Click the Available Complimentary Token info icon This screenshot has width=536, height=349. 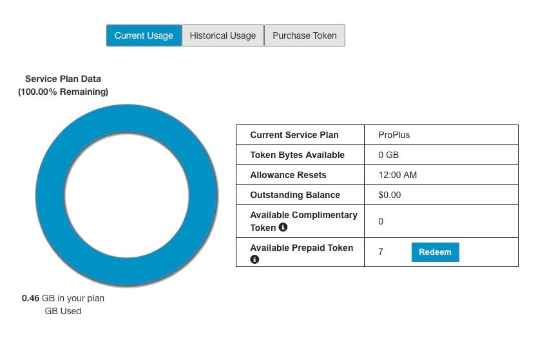[283, 228]
